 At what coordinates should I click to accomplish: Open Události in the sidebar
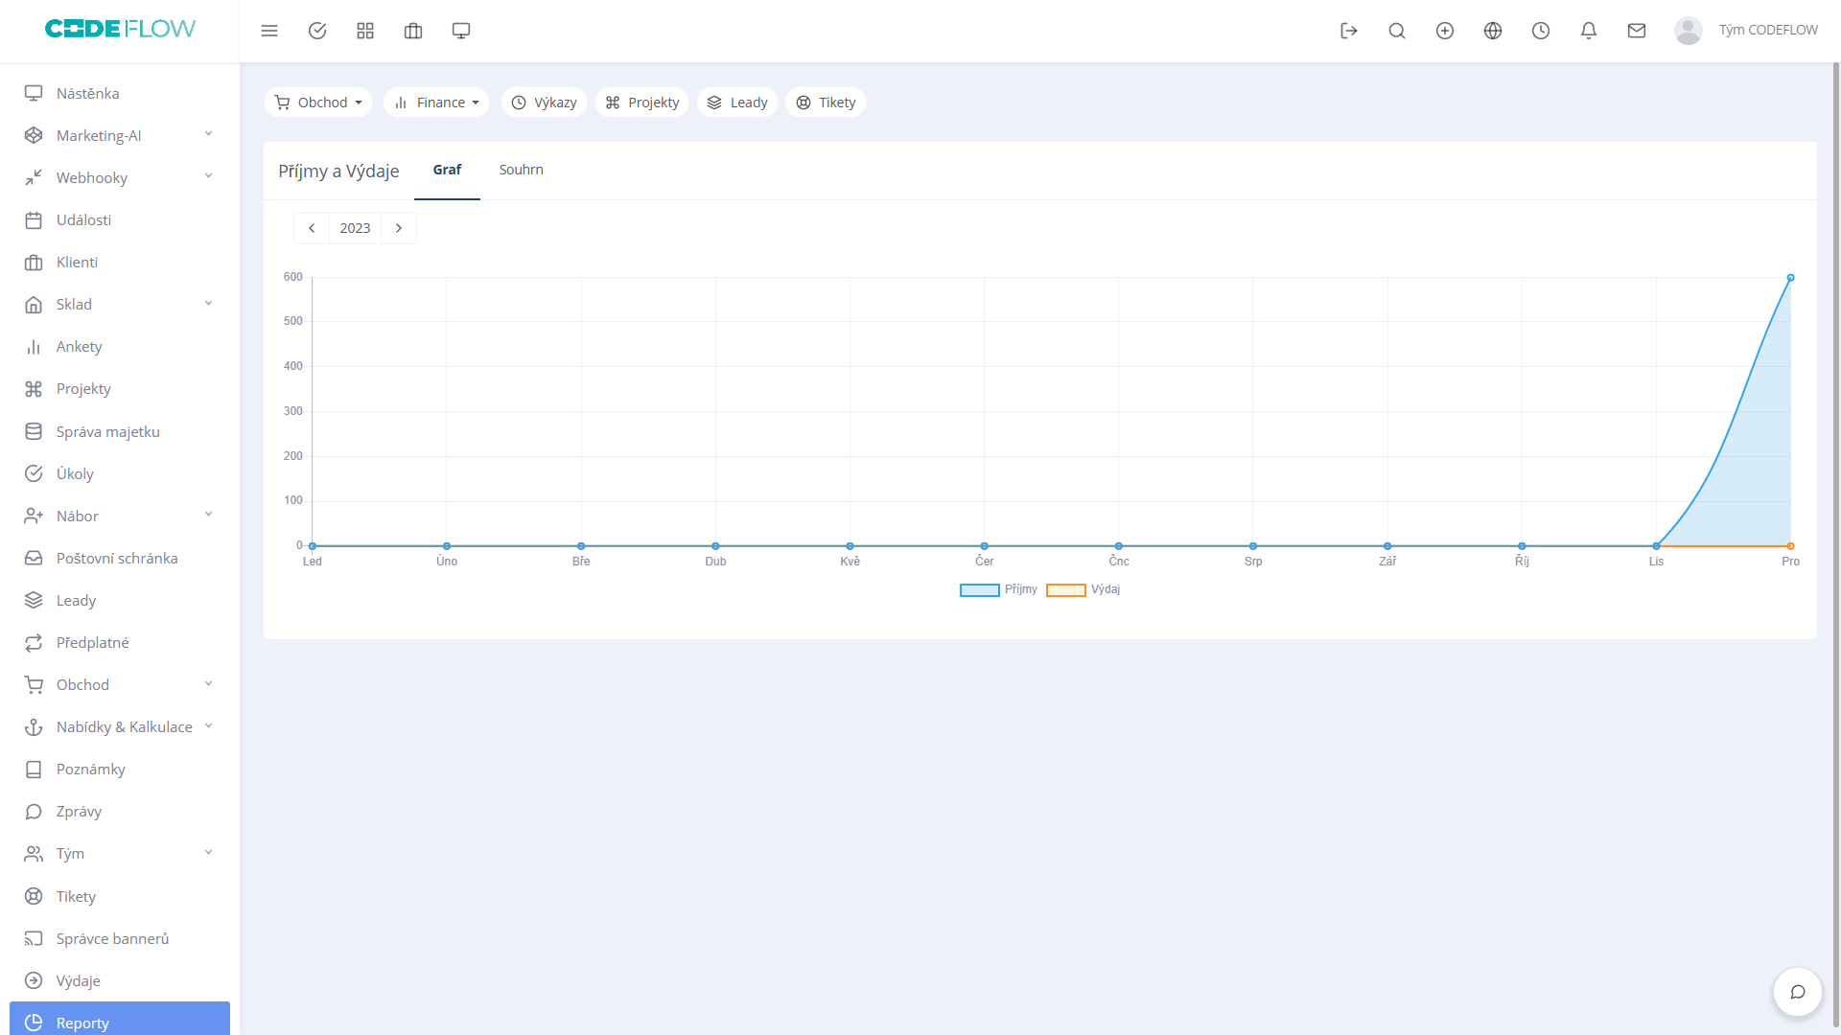120,219
